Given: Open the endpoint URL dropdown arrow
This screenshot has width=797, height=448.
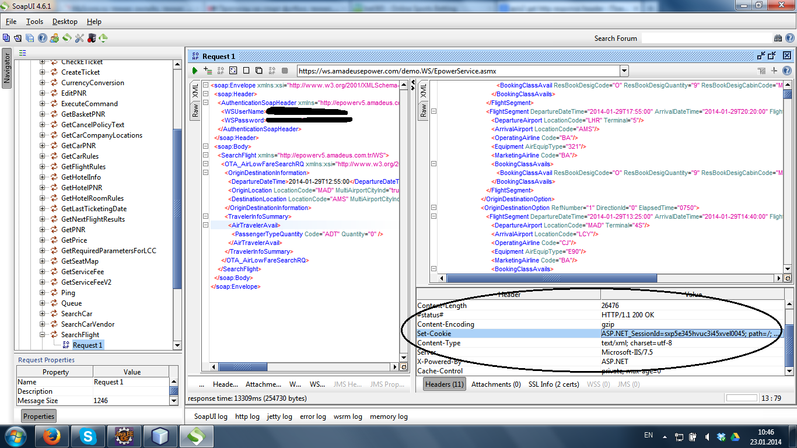Looking at the screenshot, I should [624, 71].
